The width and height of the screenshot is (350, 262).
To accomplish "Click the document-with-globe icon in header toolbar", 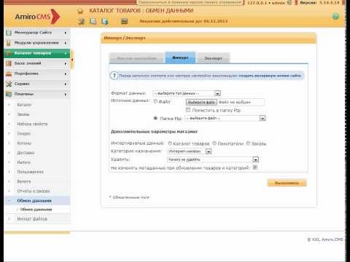I will (x=105, y=21).
